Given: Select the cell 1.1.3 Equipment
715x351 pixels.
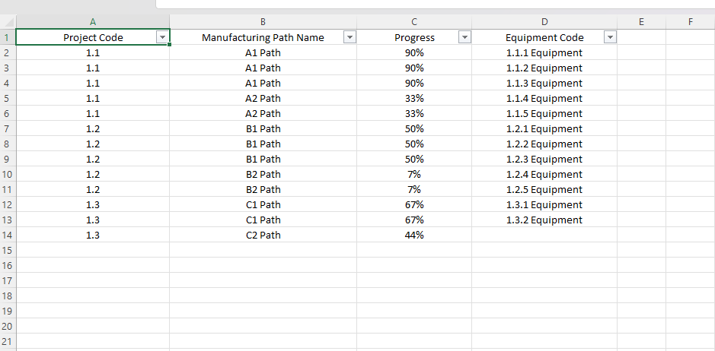Looking at the screenshot, I should (544, 84).
